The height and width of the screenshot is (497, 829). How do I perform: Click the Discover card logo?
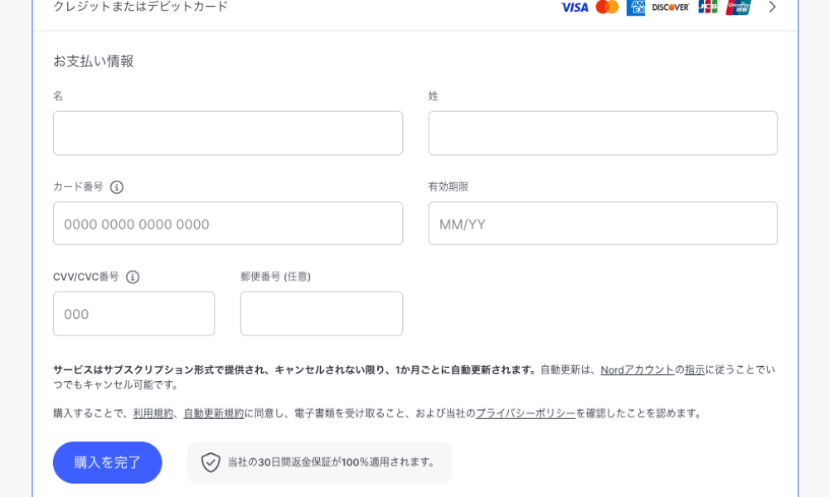point(670,7)
